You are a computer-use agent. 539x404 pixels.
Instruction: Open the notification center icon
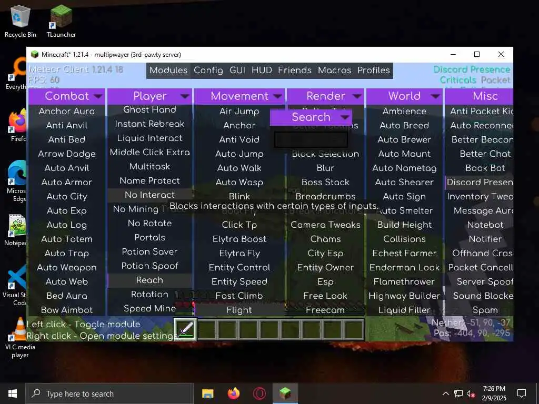[x=522, y=393]
